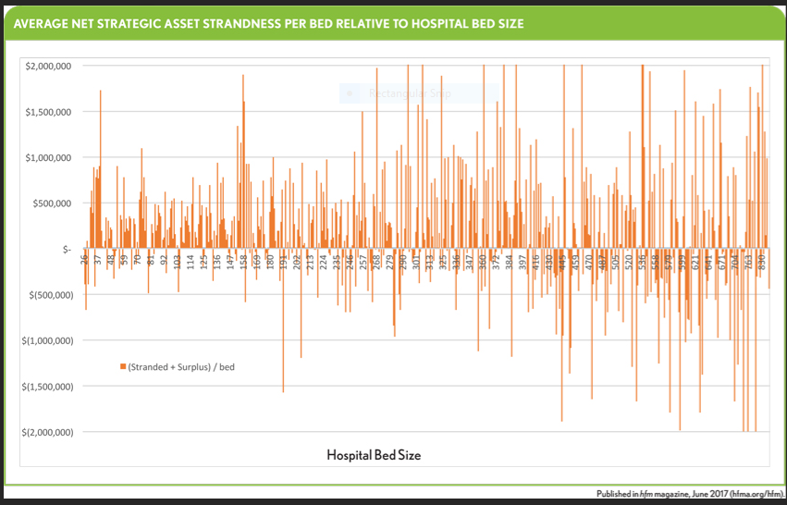Viewport: 787px width, 505px height.
Task: Click the bullet beside Rectangular Snip
Action: [350, 93]
